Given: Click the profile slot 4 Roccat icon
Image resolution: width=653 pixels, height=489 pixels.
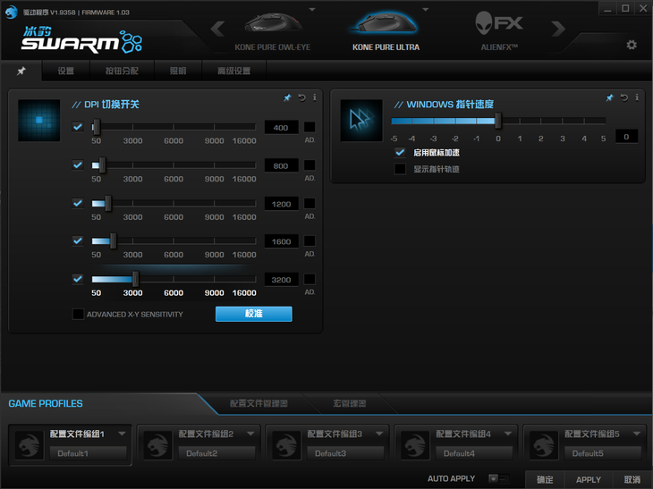Looking at the screenshot, I should tap(415, 445).
